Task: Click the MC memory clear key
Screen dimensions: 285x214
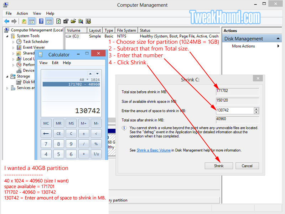Action: 46,123
